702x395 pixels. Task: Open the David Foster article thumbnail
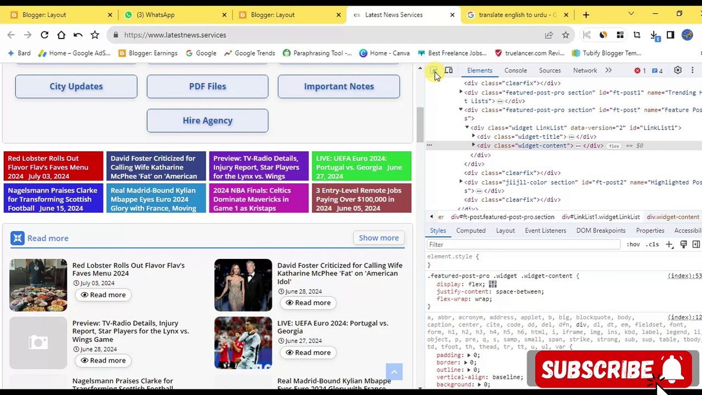pos(243,285)
